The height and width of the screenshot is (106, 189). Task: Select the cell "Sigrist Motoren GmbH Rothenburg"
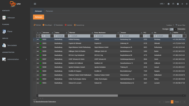click(79, 47)
